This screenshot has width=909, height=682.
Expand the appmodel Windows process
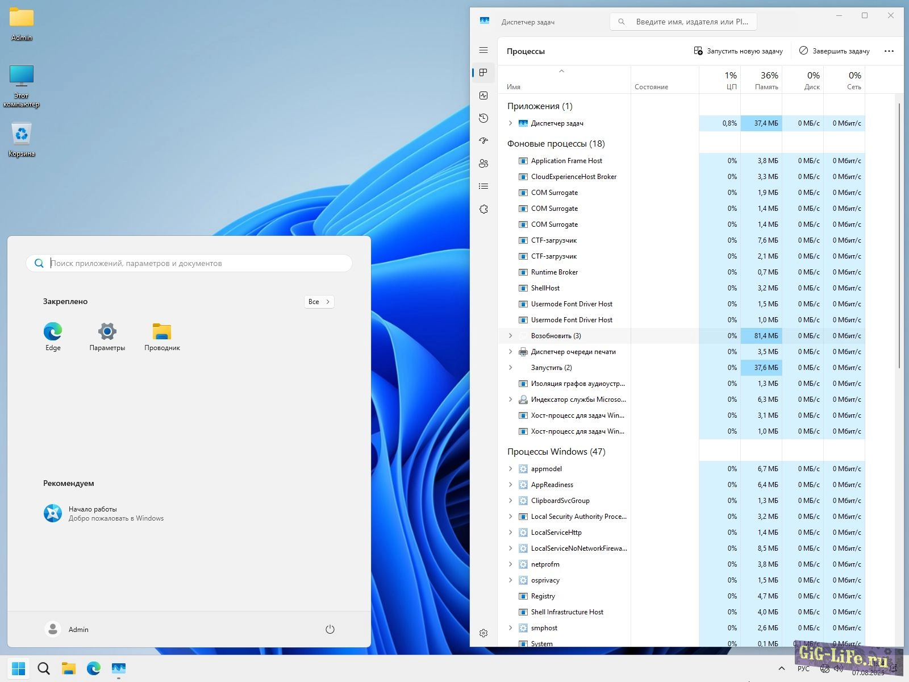click(510, 469)
